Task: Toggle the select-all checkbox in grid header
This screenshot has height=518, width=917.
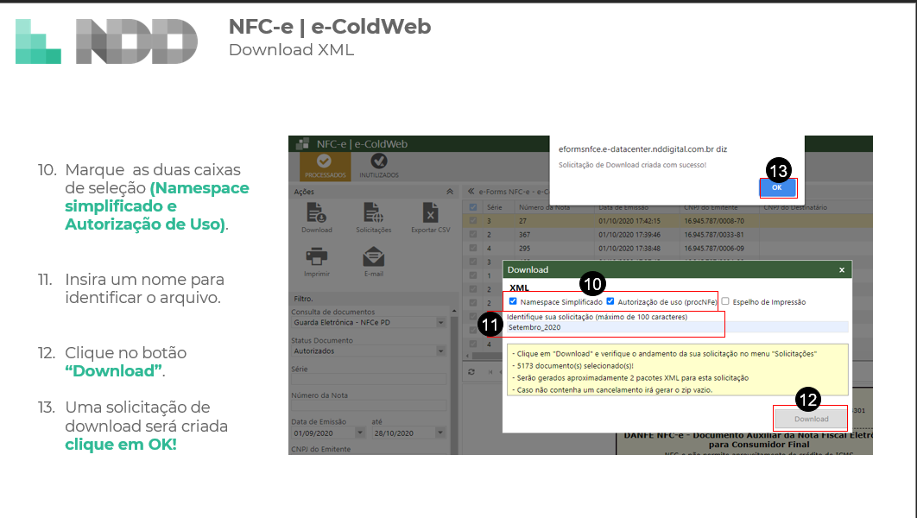Action: pyautogui.click(x=473, y=207)
